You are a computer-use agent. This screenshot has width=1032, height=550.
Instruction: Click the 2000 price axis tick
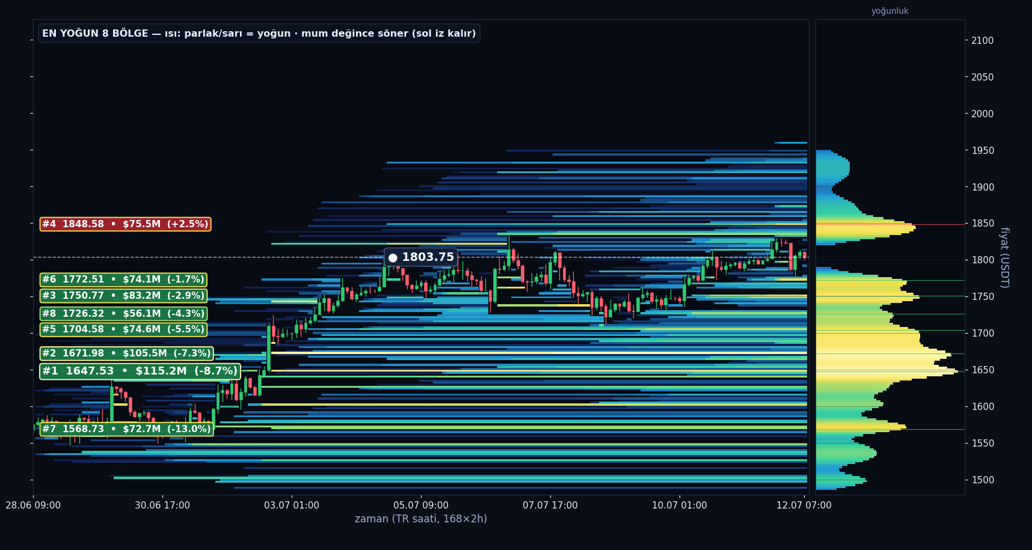tap(983, 114)
